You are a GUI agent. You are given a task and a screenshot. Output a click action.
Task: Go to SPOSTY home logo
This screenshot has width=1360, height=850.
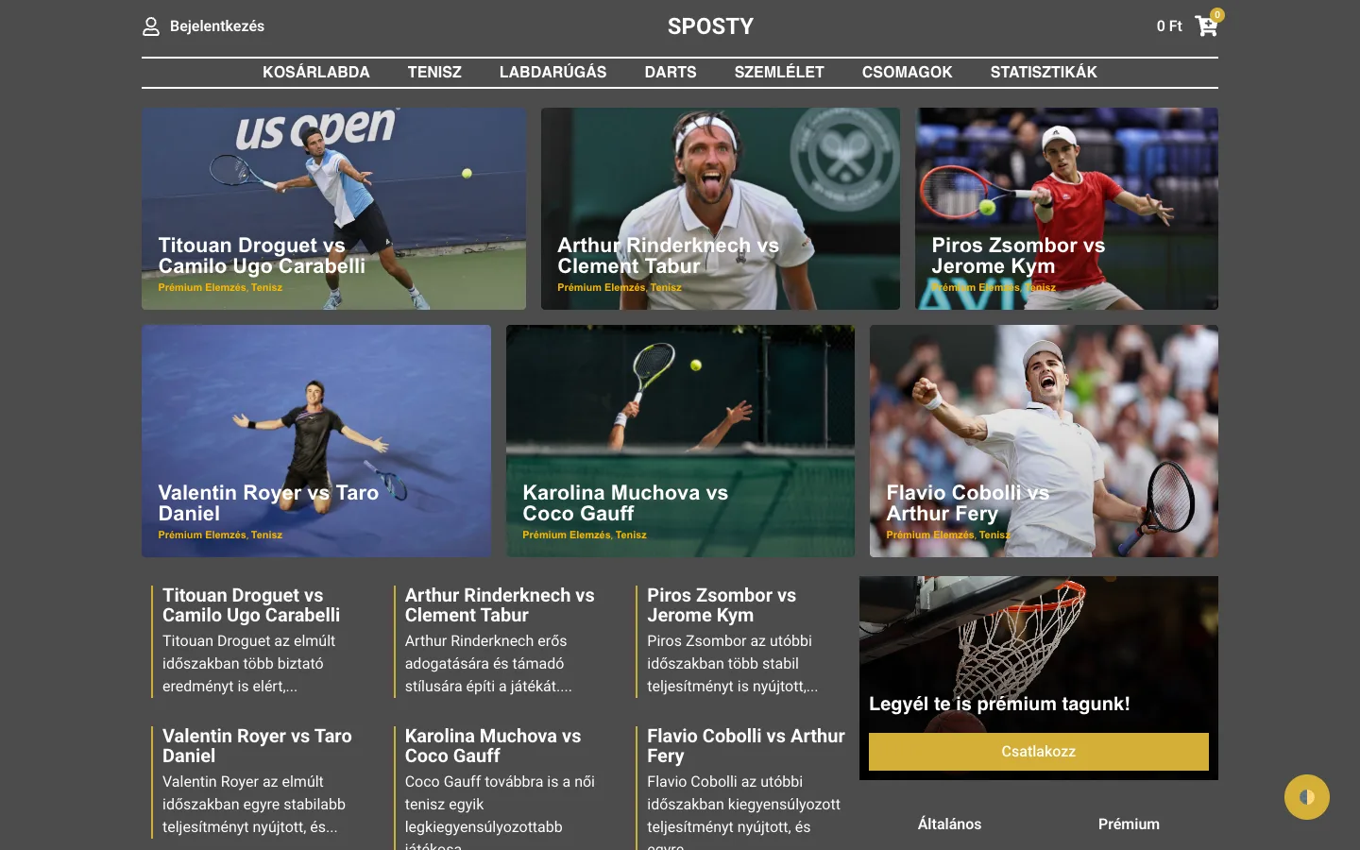[710, 26]
